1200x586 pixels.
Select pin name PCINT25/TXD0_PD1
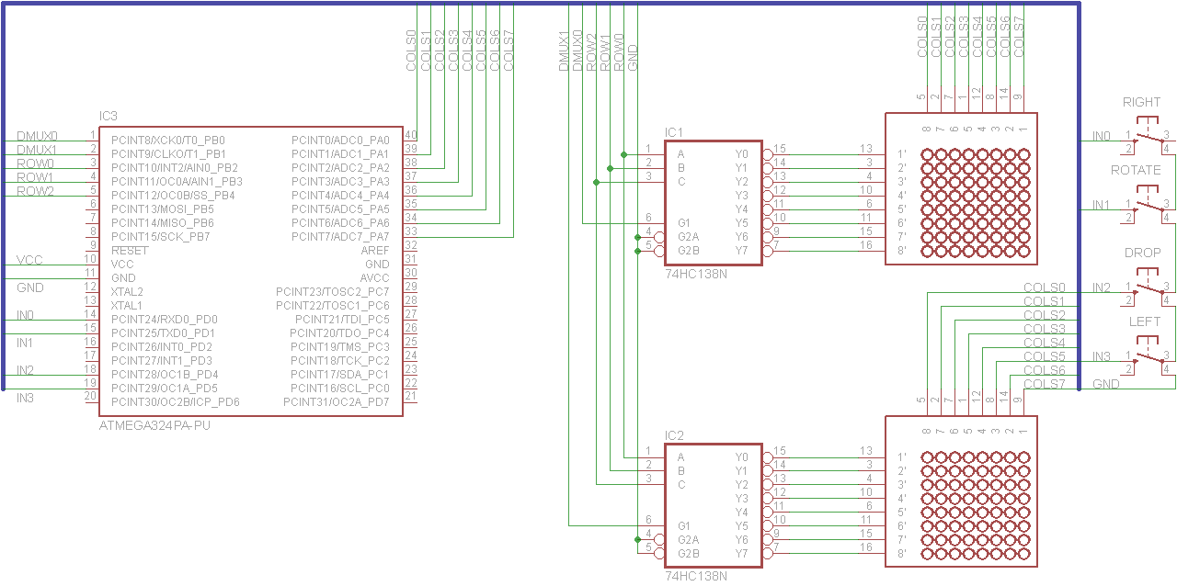[163, 332]
